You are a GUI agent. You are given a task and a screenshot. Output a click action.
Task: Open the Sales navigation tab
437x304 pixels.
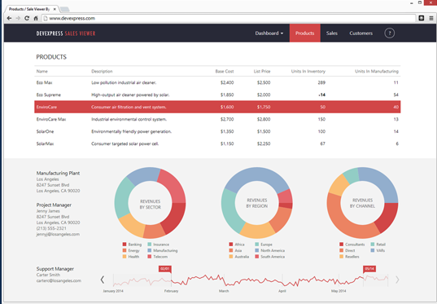[x=332, y=33]
